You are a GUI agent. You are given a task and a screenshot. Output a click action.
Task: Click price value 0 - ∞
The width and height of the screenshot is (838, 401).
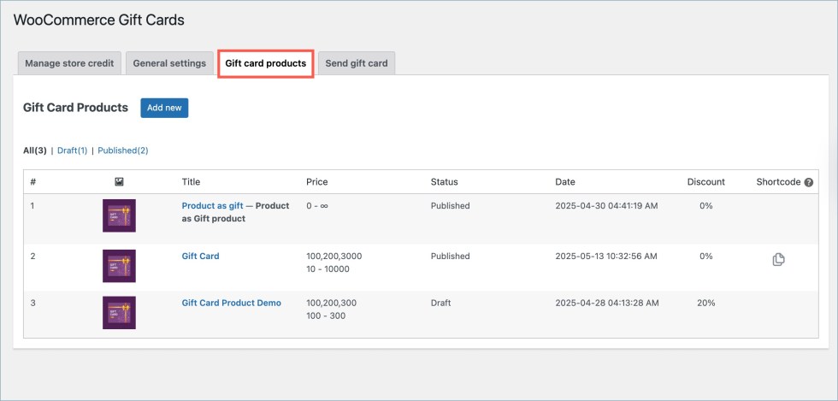pyautogui.click(x=317, y=206)
